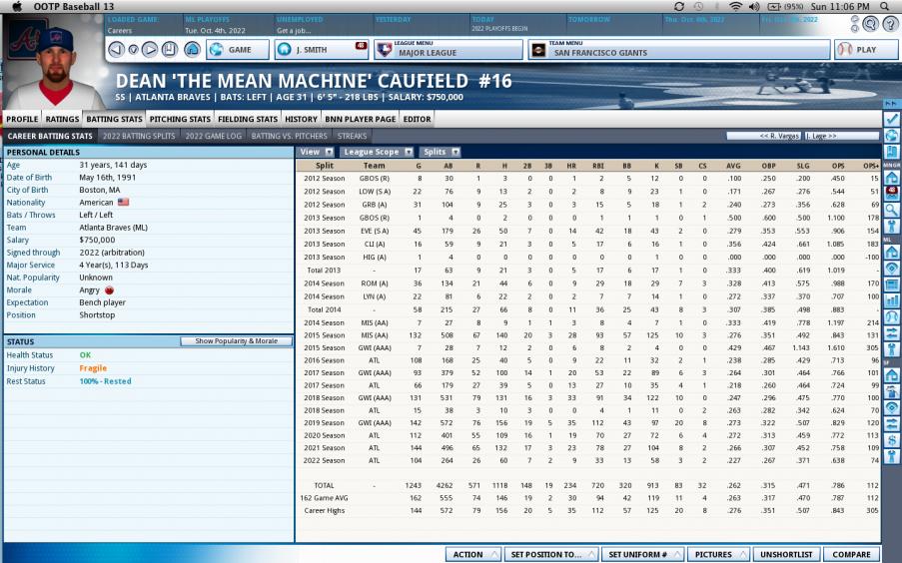This screenshot has height=563, width=902.
Task: Click the home icon in navigation toolbar
Action: coord(192,49)
